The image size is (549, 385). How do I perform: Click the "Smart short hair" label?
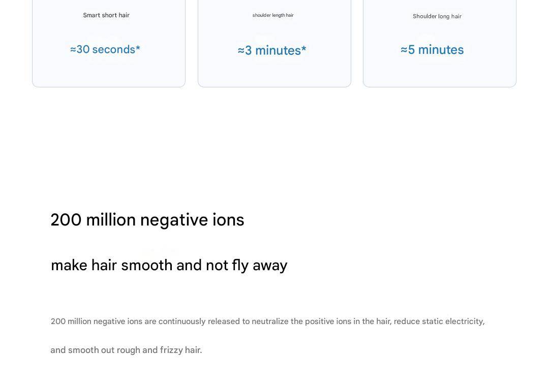(106, 15)
